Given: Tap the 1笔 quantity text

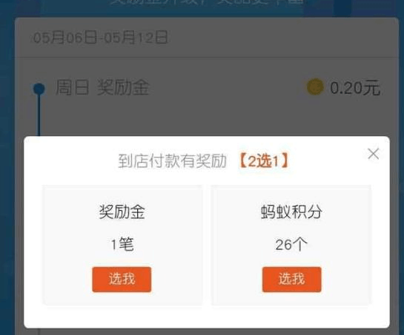Looking at the screenshot, I should coord(122,244).
